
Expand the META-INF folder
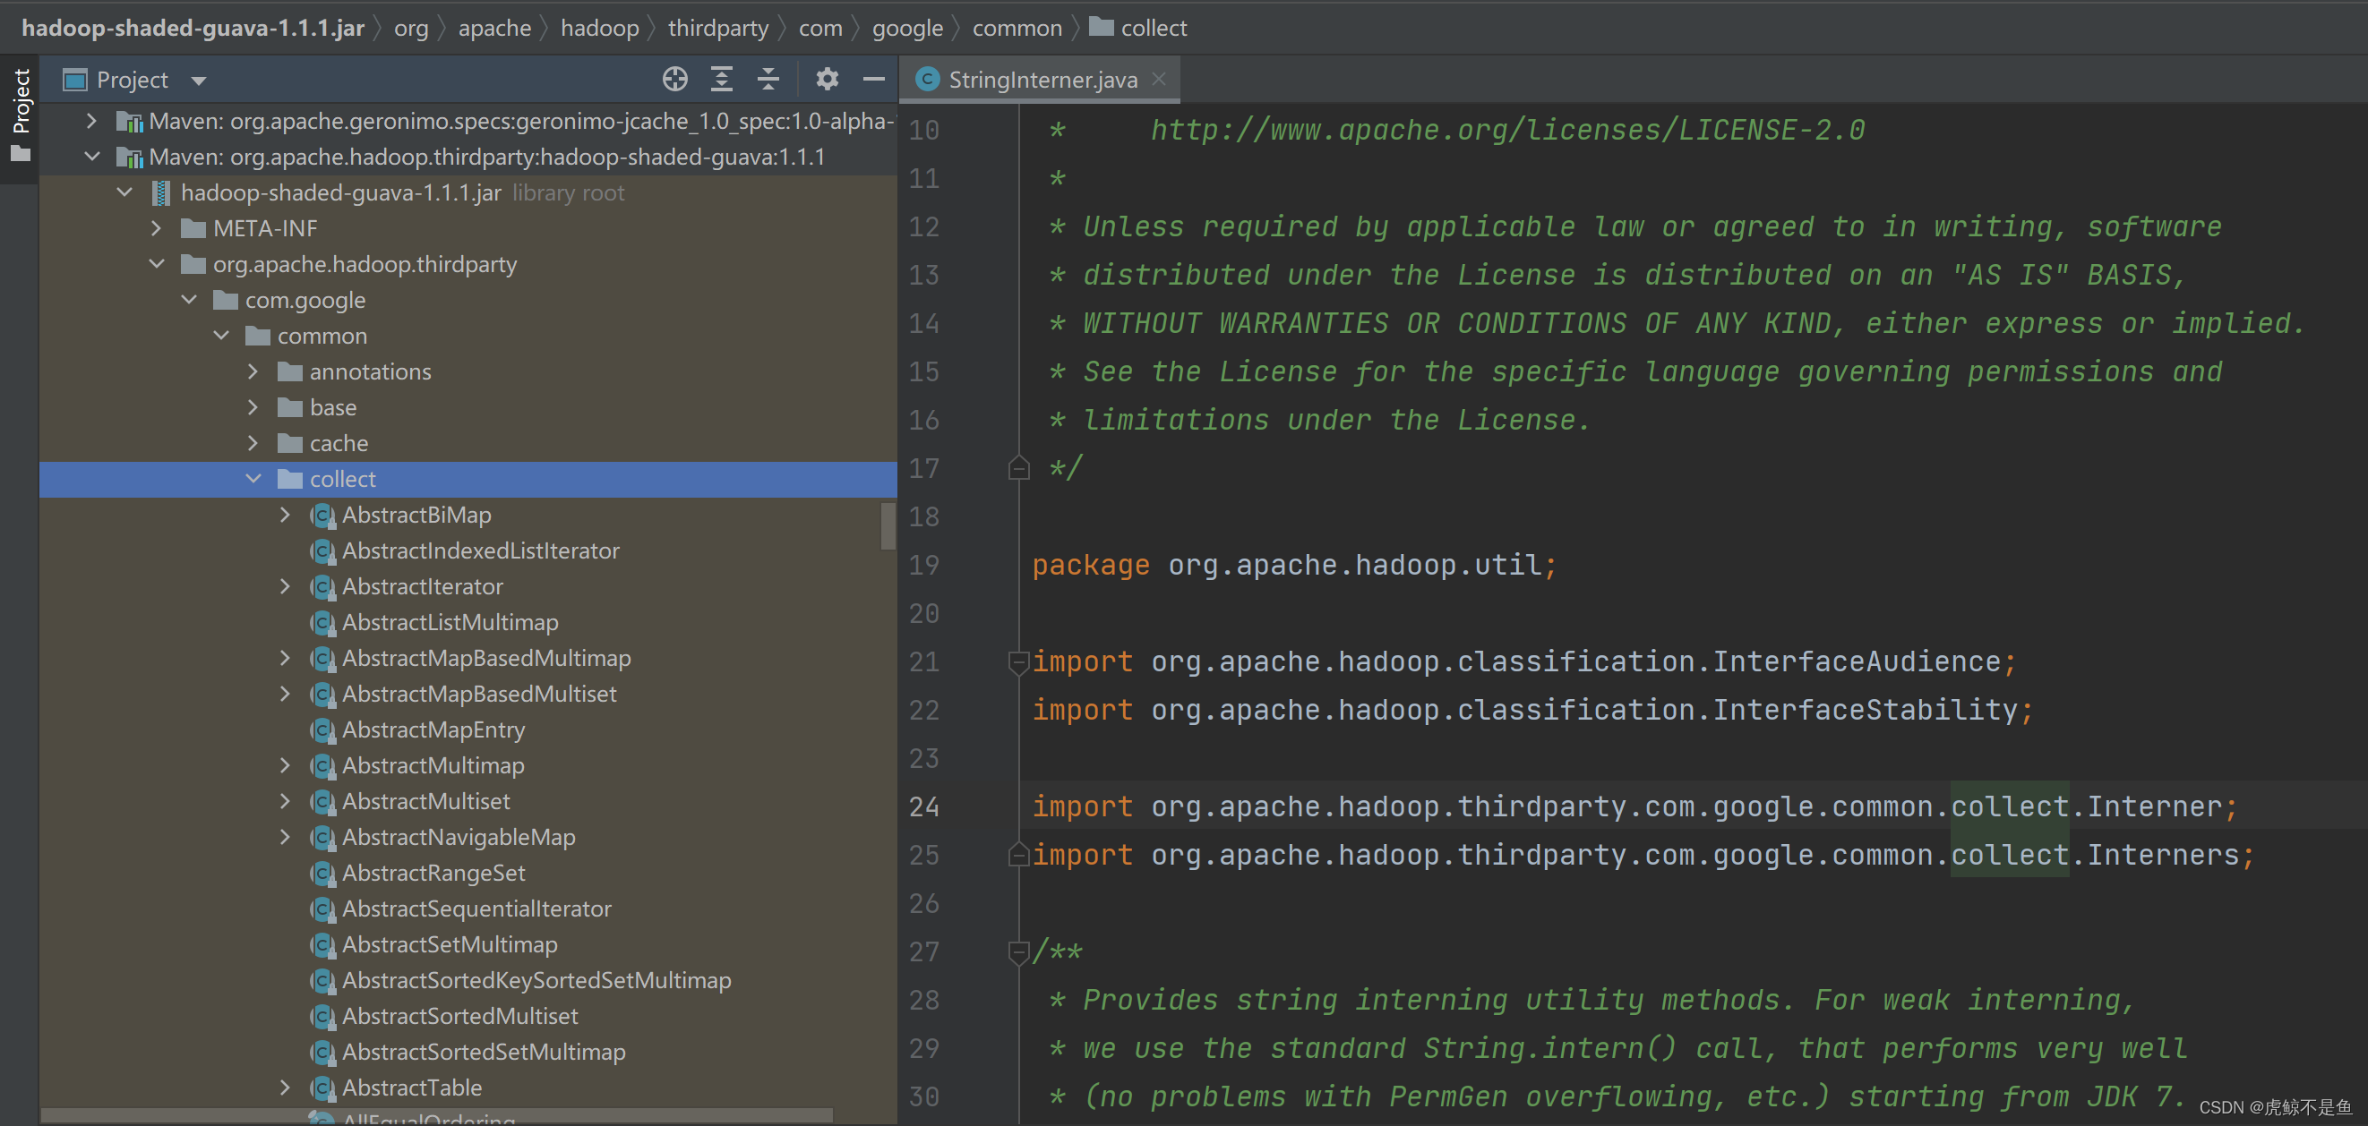click(x=158, y=228)
